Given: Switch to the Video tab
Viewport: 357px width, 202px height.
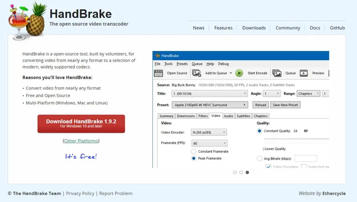Looking at the screenshot, I should (x=216, y=116).
